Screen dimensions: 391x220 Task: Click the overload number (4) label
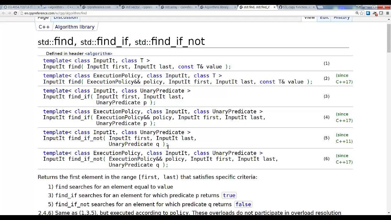click(327, 117)
